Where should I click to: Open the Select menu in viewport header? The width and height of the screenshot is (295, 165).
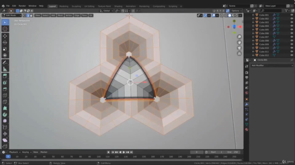[x=45, y=15]
